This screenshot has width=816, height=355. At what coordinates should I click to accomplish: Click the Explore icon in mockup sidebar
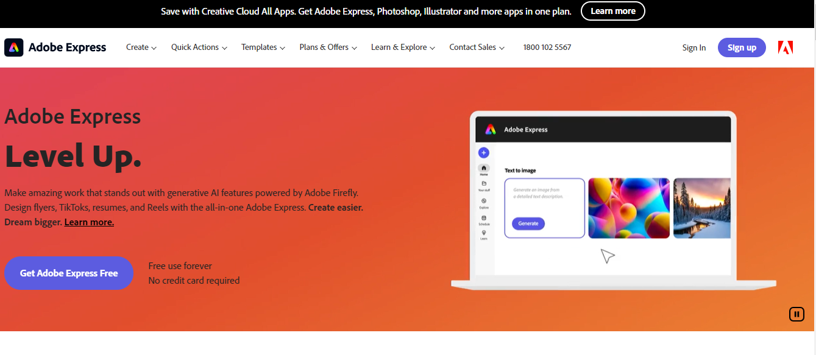484,201
